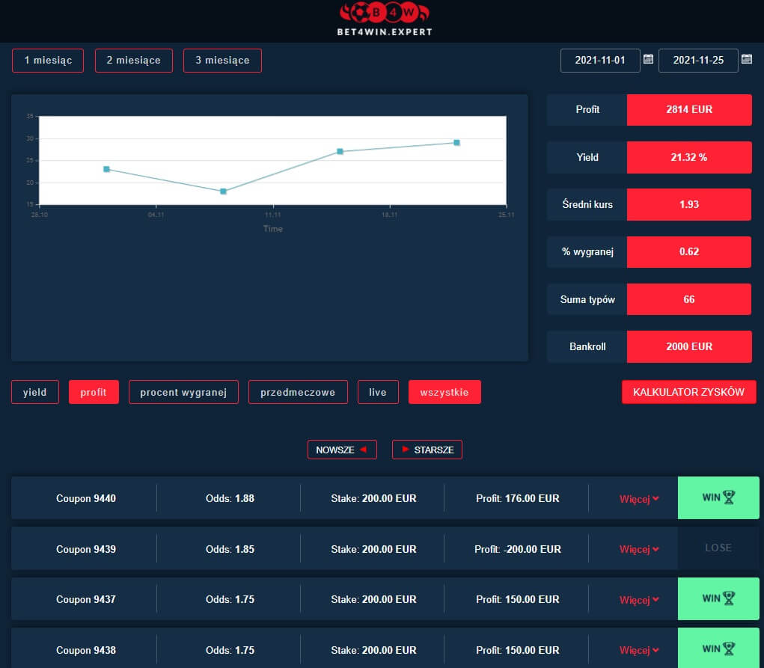This screenshot has height=668, width=764.
Task: Toggle the profit chart filter
Action: click(94, 392)
